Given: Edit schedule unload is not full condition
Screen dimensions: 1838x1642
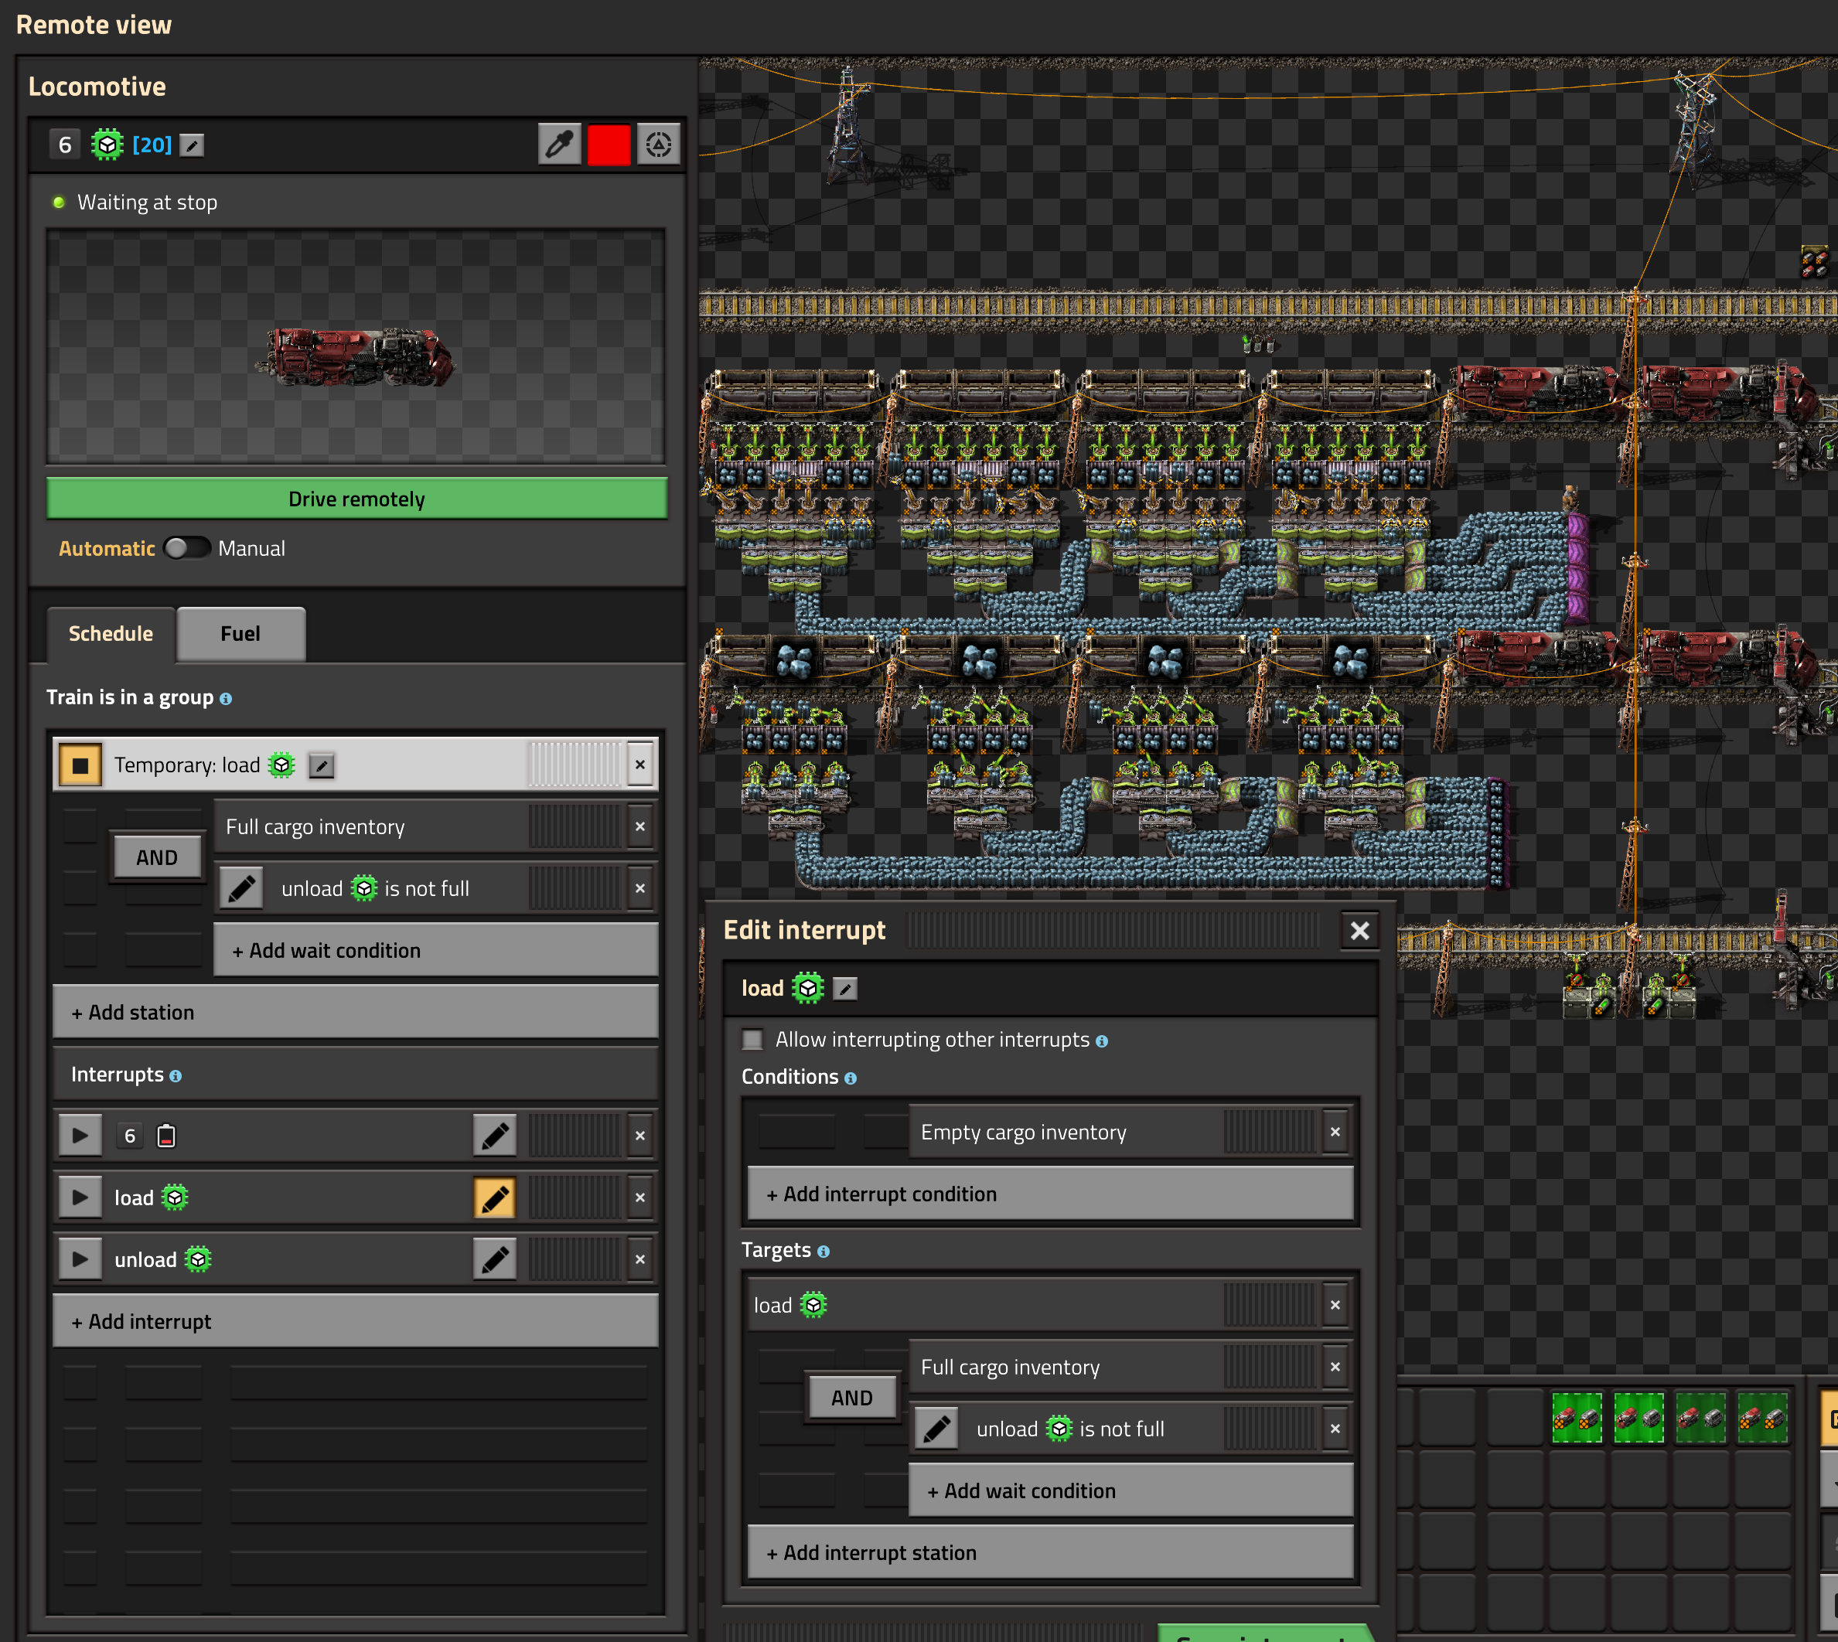Looking at the screenshot, I should click(242, 889).
